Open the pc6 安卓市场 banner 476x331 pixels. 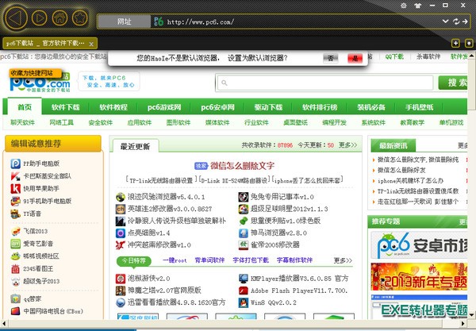pyautogui.click(x=419, y=245)
